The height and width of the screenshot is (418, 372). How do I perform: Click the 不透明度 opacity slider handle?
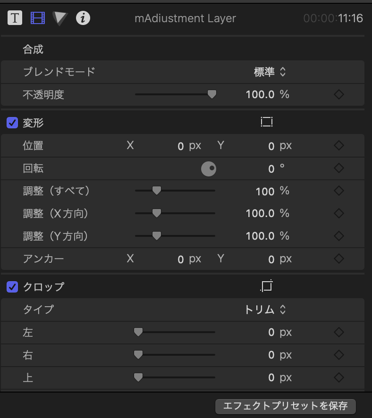(212, 94)
